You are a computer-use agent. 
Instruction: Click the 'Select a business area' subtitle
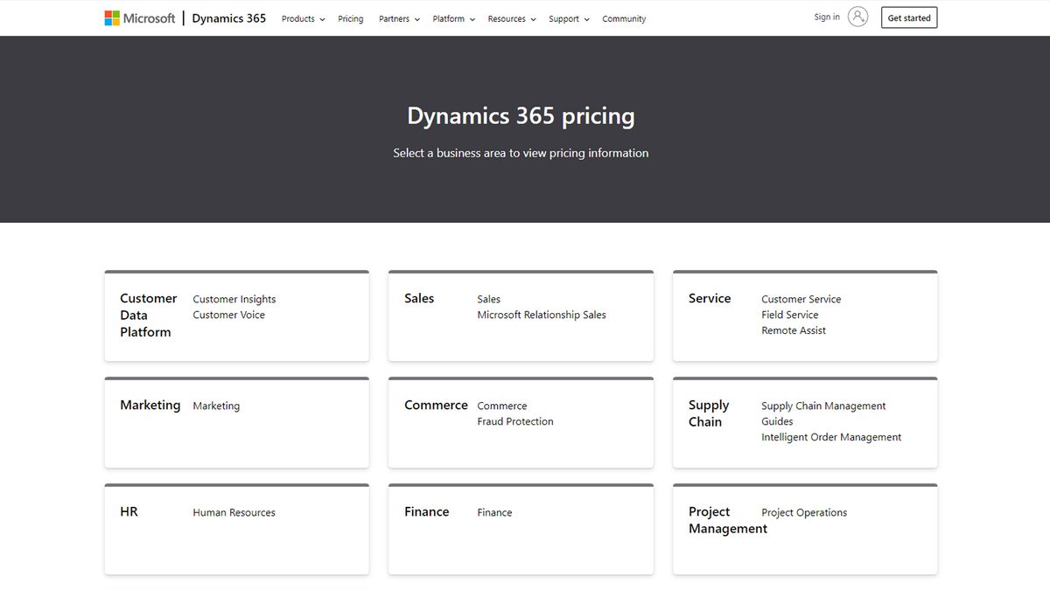521,153
